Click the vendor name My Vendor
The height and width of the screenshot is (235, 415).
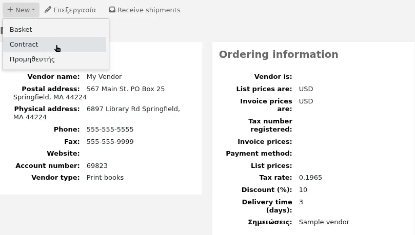104,77
